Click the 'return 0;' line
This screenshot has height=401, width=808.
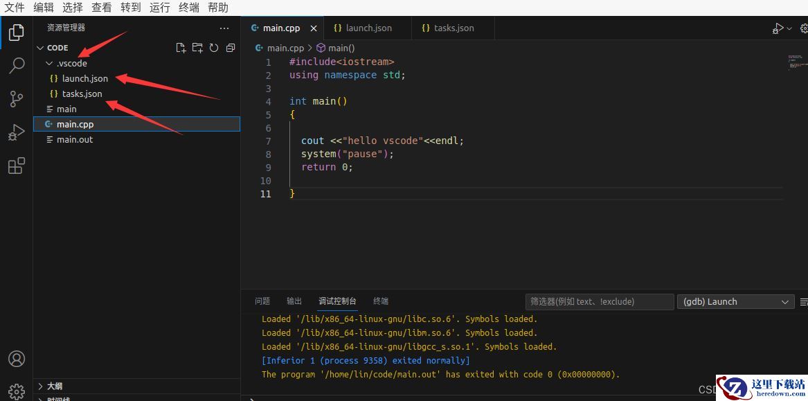327,167
